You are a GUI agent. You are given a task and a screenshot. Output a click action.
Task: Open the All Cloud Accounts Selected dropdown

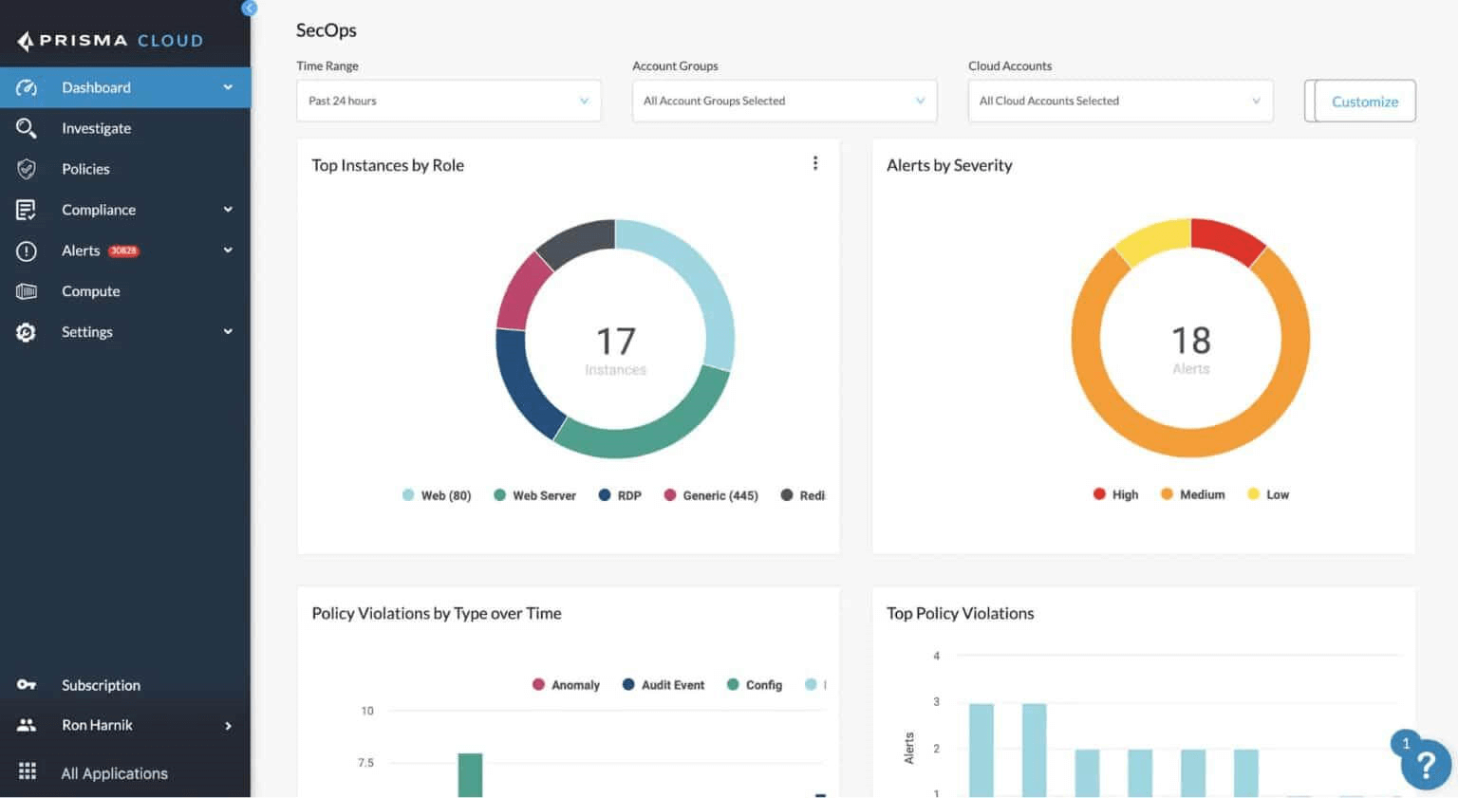[x=1120, y=101]
